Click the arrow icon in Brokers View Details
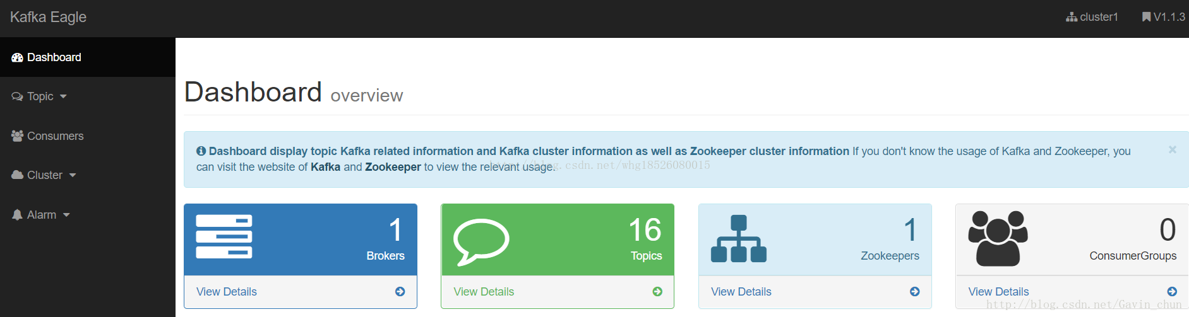The height and width of the screenshot is (317, 1189). (x=400, y=292)
